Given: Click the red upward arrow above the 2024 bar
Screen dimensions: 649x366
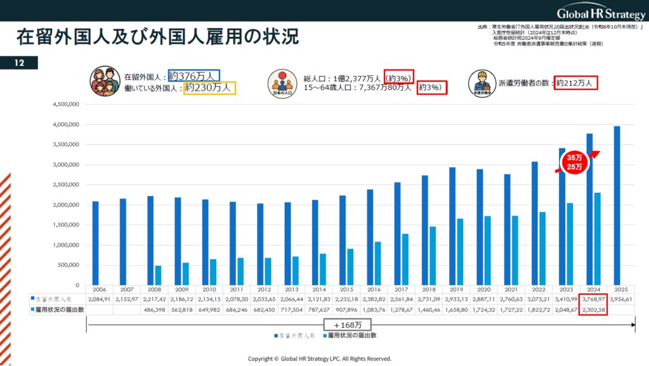Looking at the screenshot, I should [x=594, y=154].
